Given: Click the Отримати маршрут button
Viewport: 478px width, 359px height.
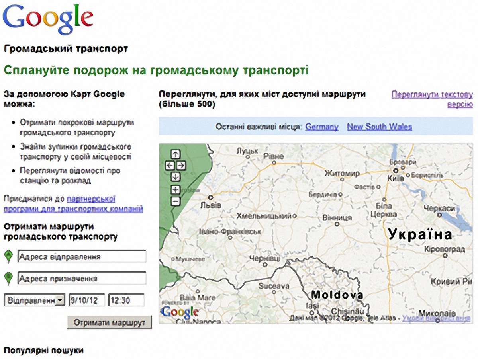Looking at the screenshot, I should (x=110, y=322).
